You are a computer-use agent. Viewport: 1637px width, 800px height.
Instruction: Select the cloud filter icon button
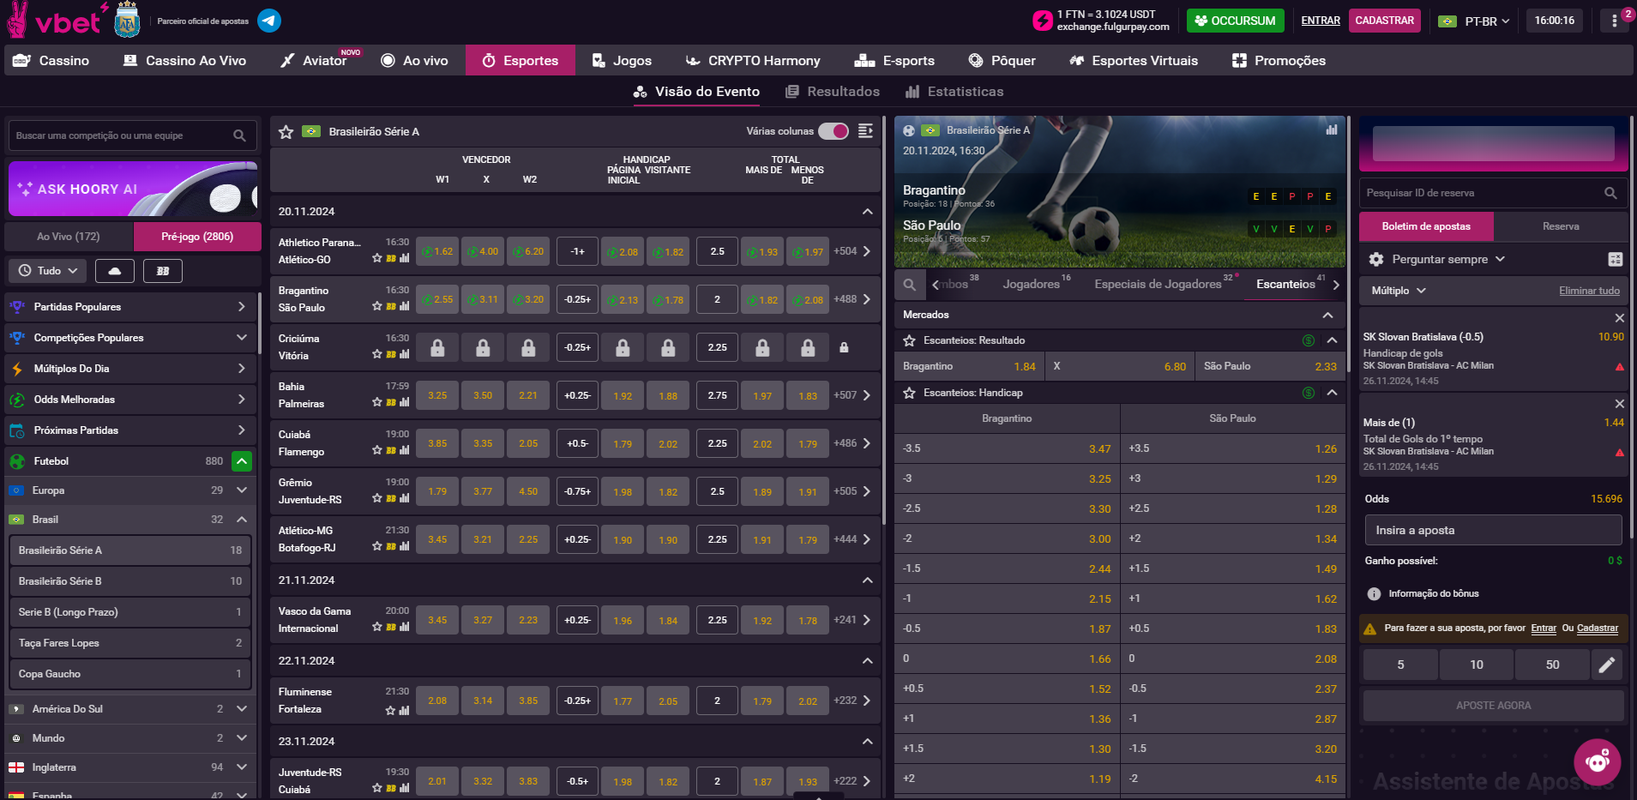coord(115,271)
